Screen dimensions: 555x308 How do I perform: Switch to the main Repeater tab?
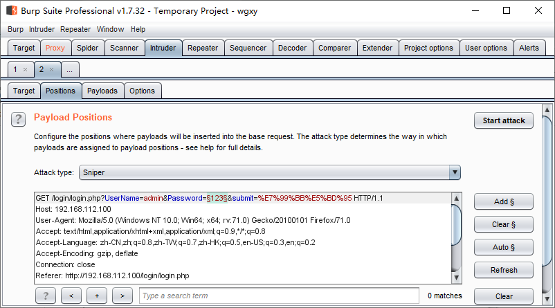(x=203, y=48)
